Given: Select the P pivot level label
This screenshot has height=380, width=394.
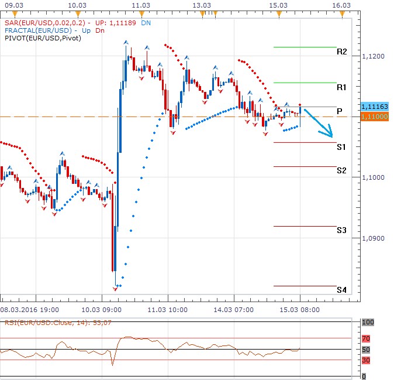Looking at the screenshot, I should coord(339,111).
